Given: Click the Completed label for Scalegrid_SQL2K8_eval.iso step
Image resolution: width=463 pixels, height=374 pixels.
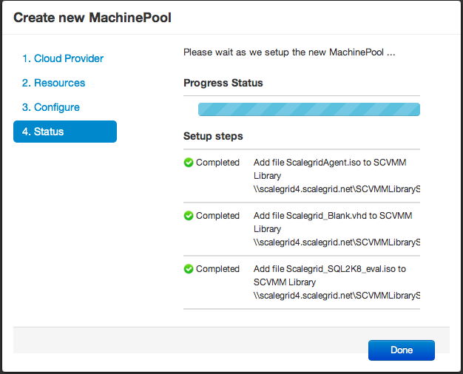Looking at the screenshot, I should point(217,269).
